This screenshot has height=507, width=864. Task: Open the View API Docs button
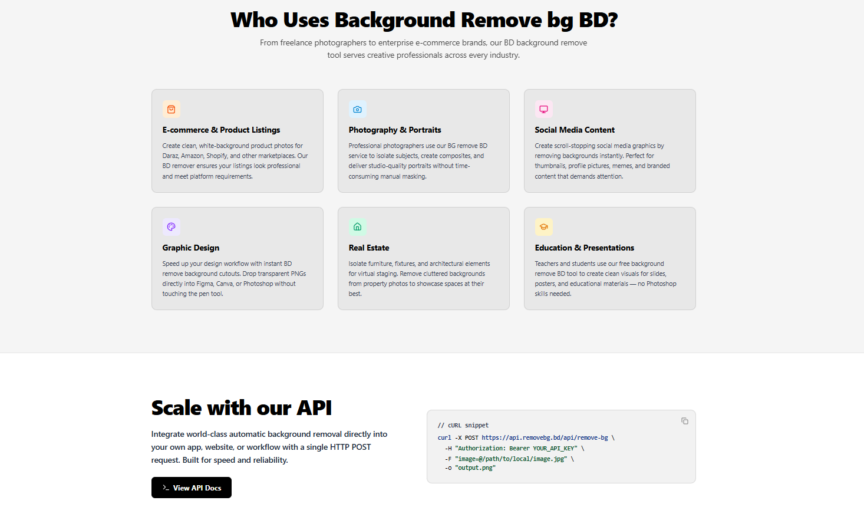coord(192,488)
